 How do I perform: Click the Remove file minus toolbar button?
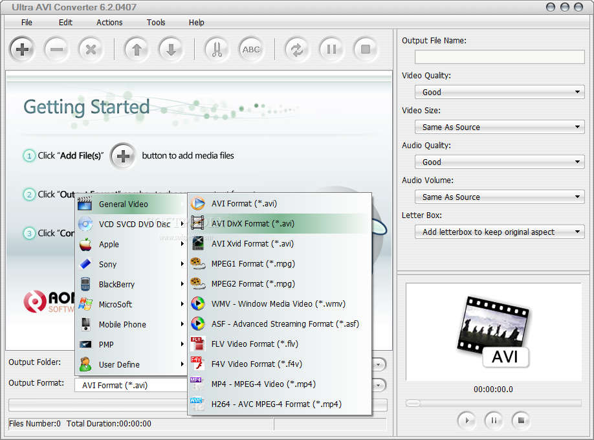point(56,49)
